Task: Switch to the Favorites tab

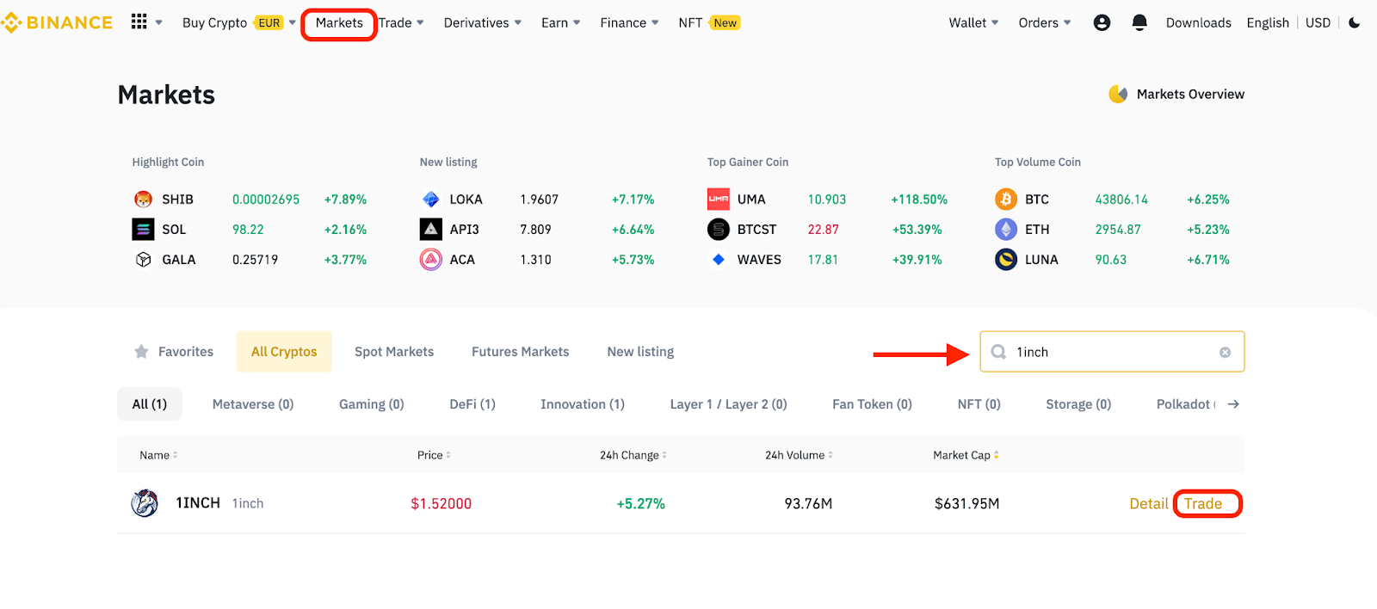Action: pyautogui.click(x=174, y=352)
